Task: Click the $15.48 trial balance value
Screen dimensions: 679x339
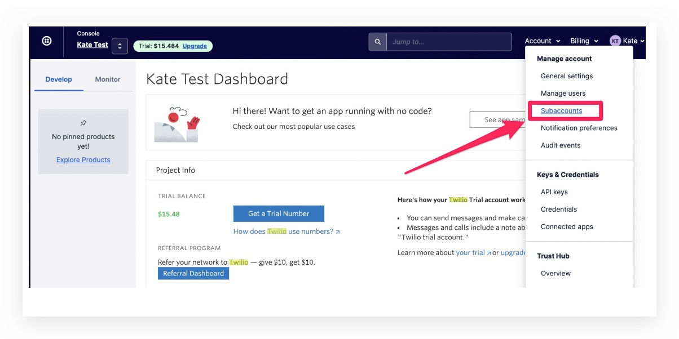Action: point(169,214)
